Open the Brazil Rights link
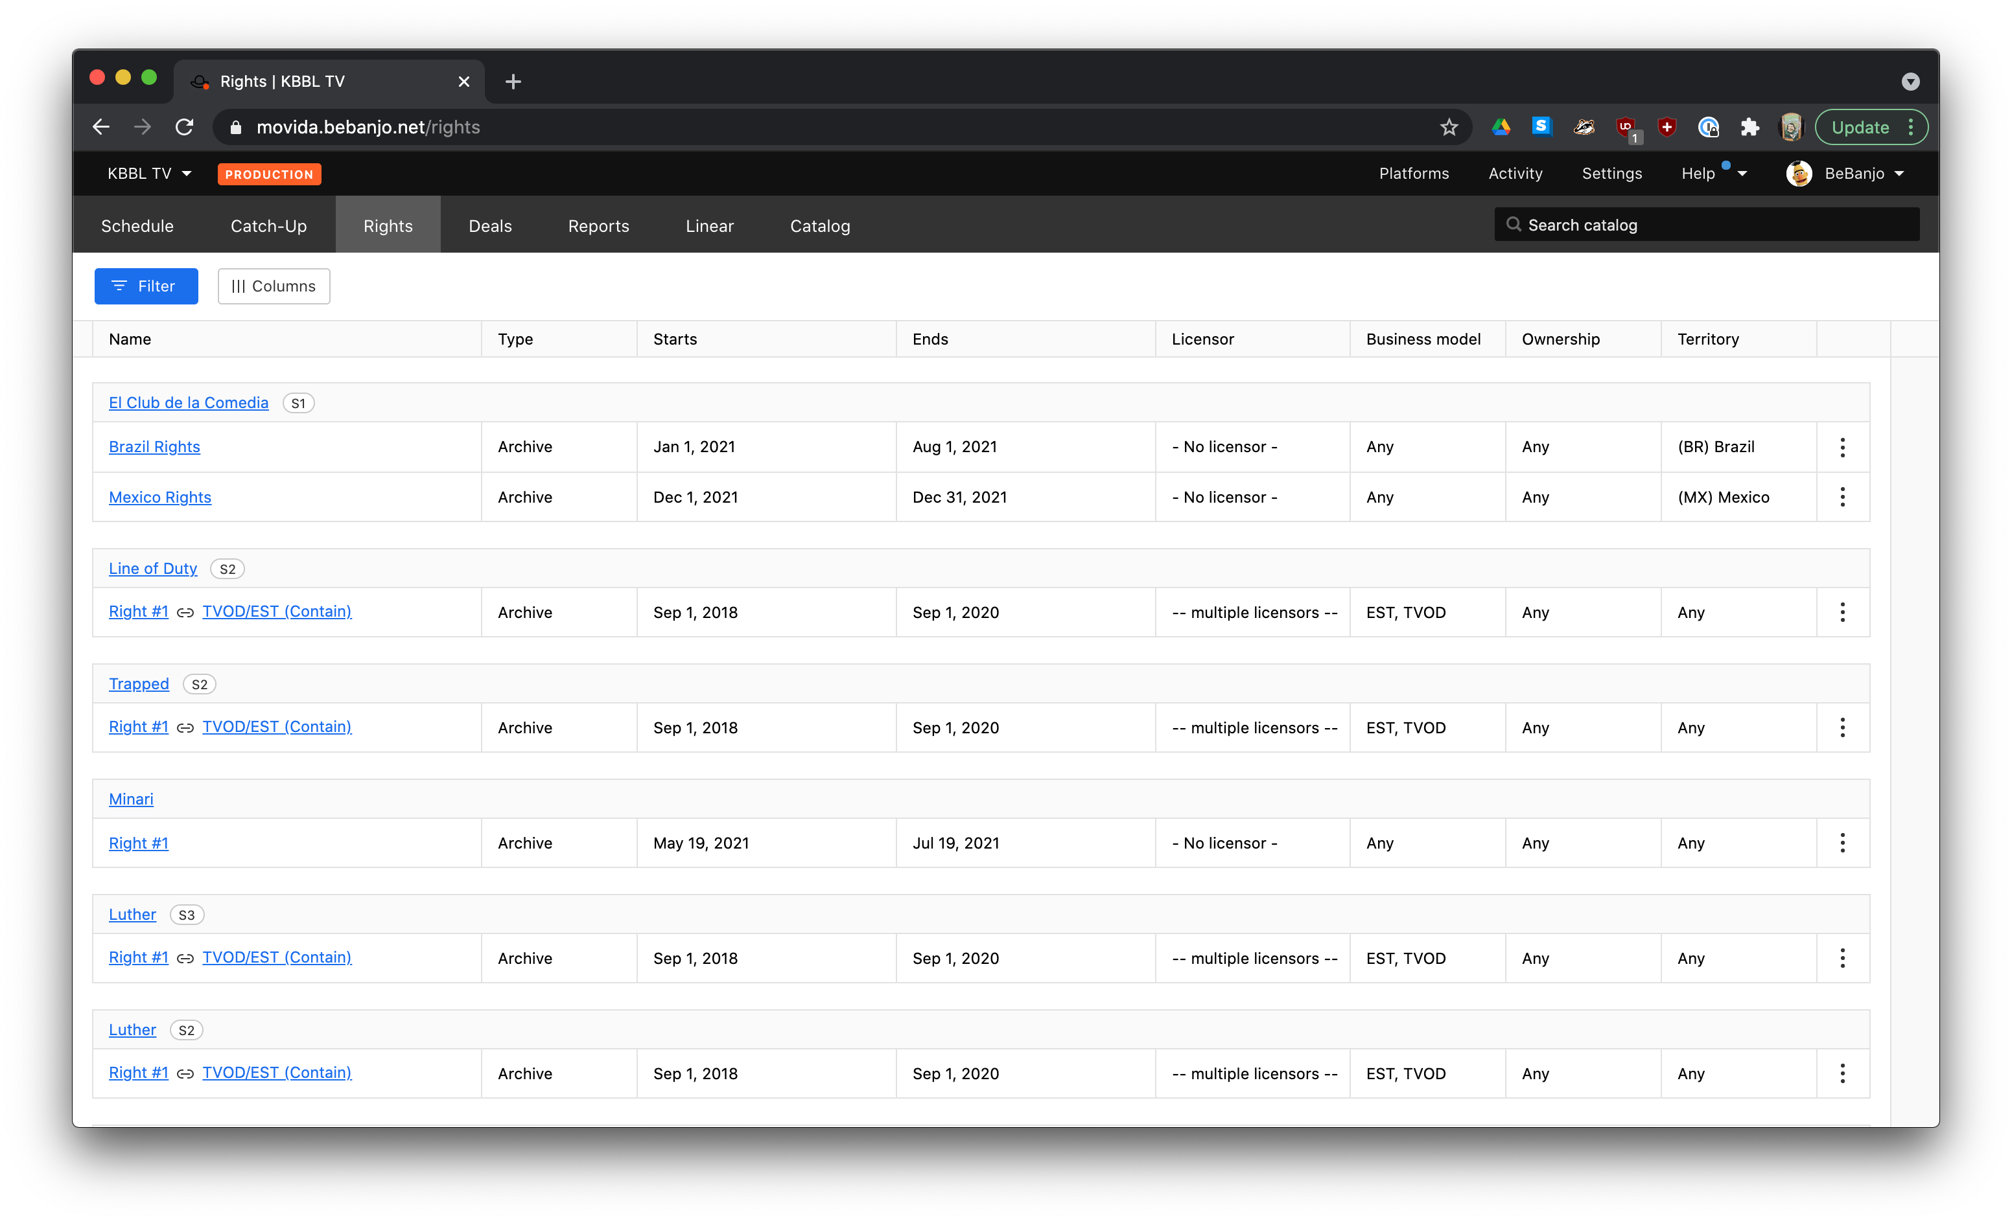 click(x=154, y=447)
